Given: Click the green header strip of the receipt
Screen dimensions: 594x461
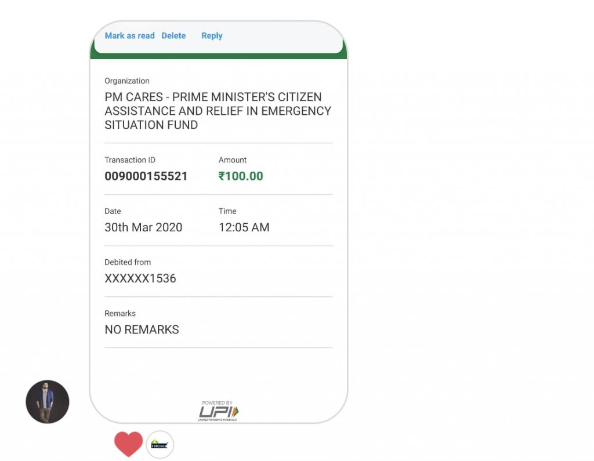Looking at the screenshot, I should tap(219, 56).
